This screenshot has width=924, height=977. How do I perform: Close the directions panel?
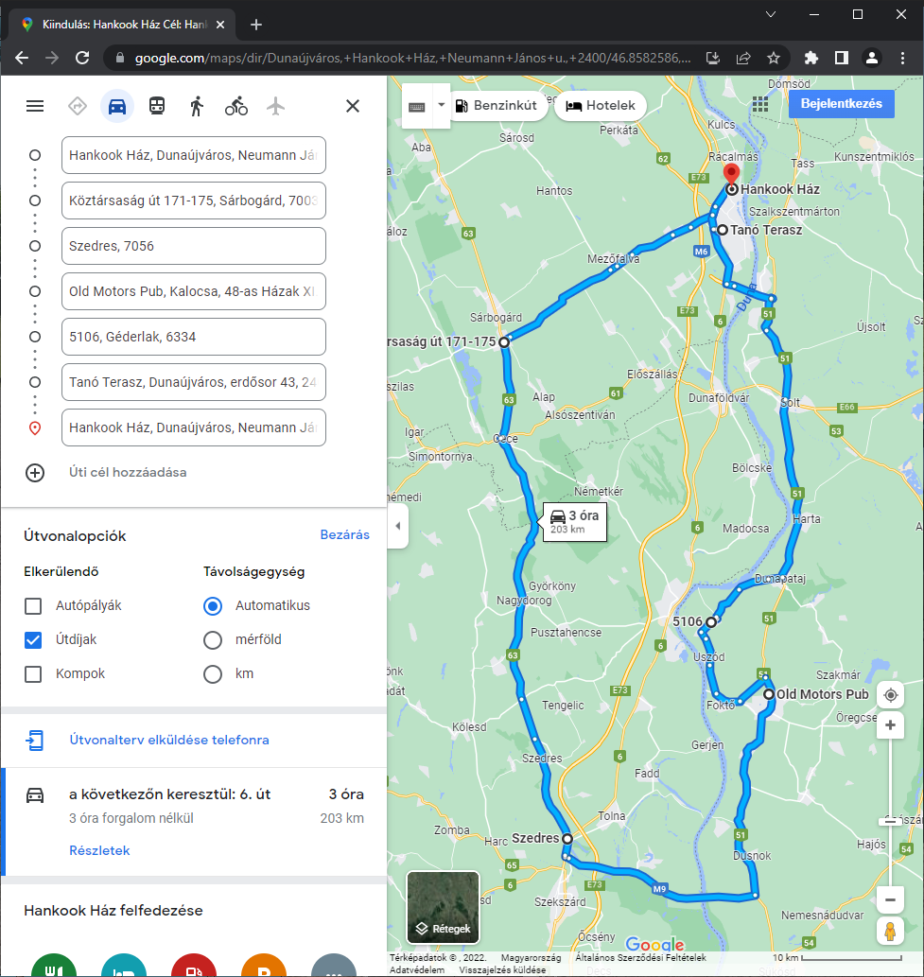[353, 106]
